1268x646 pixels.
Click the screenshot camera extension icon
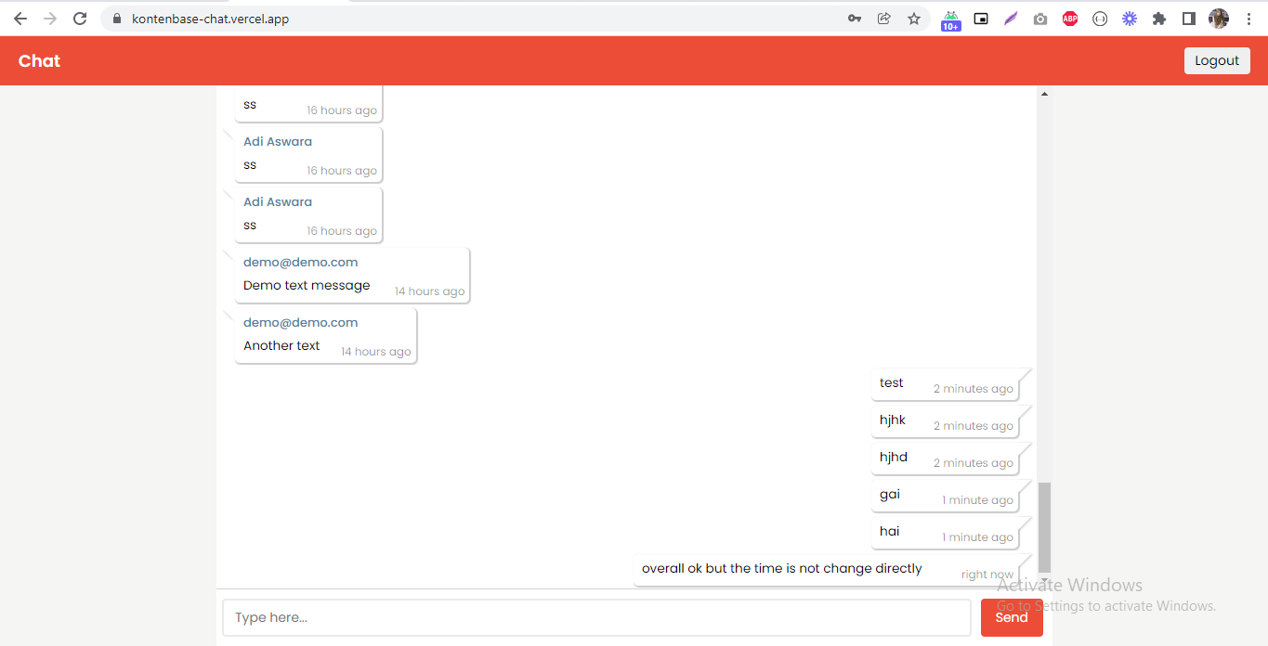[x=1040, y=18]
